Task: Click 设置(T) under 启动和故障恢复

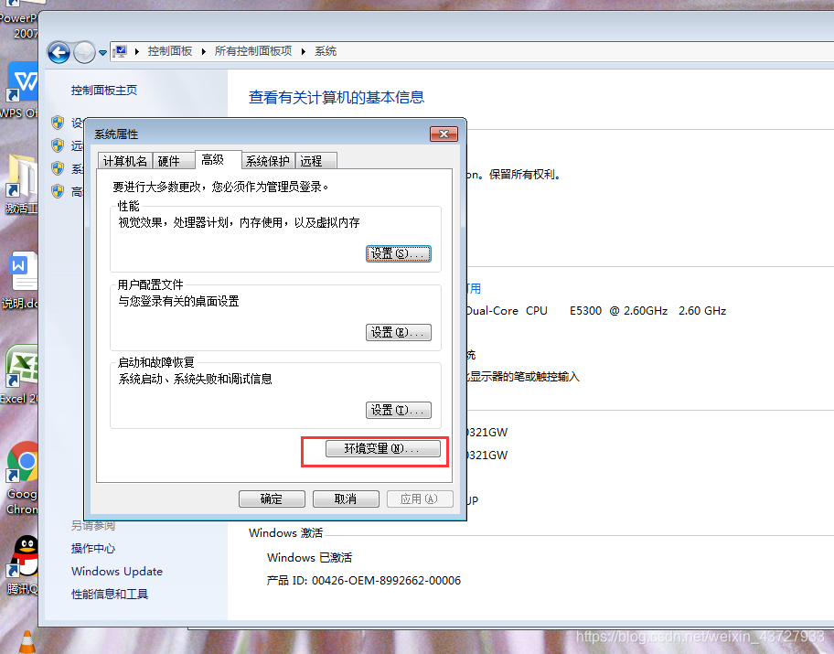Action: pos(399,410)
